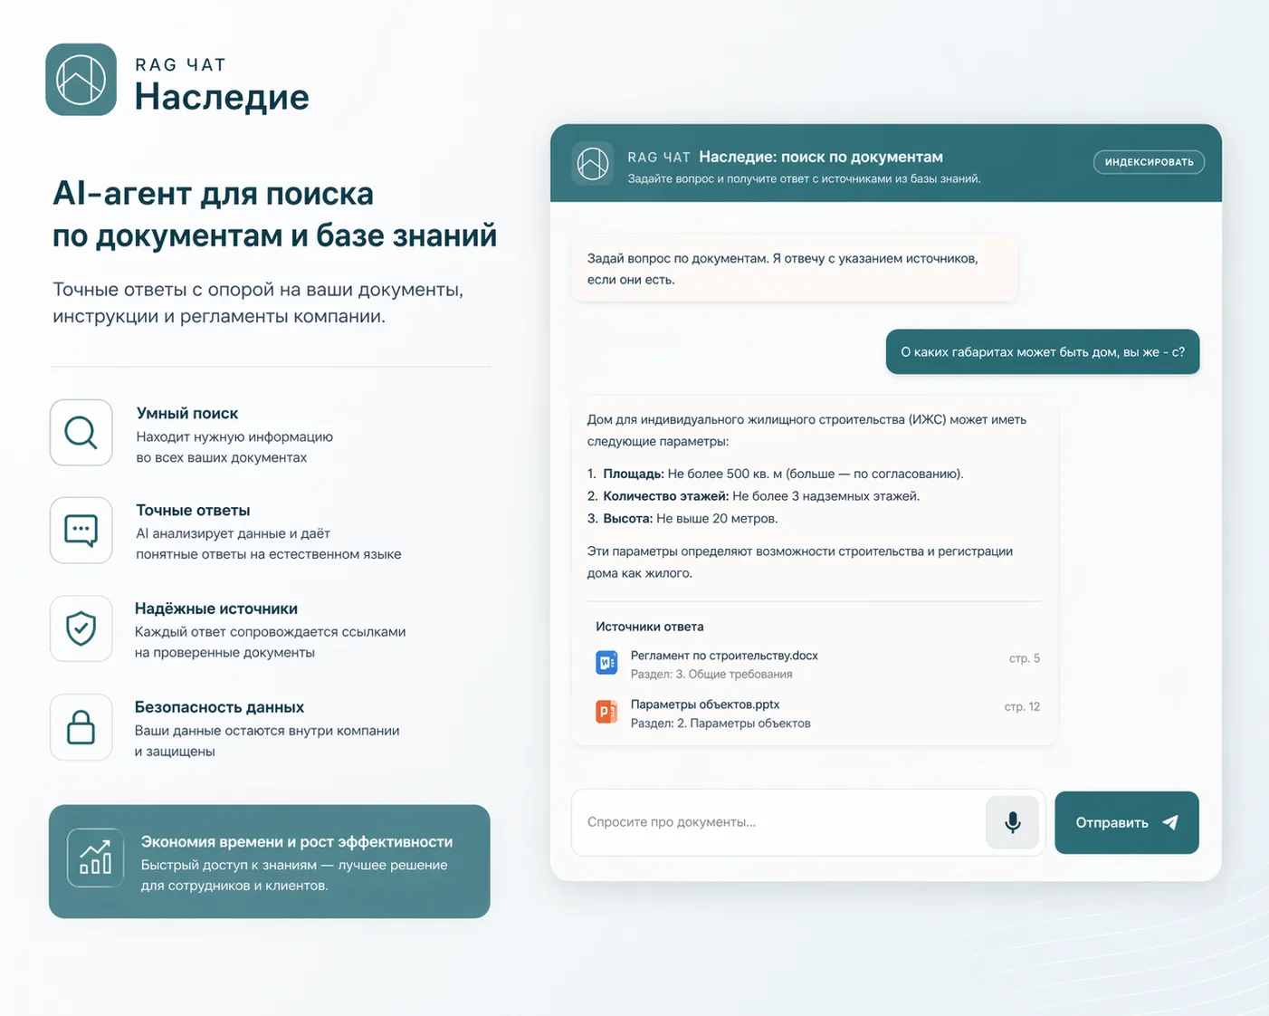
Task: Click the Наследие logo icon at top left
Action: coord(81,80)
